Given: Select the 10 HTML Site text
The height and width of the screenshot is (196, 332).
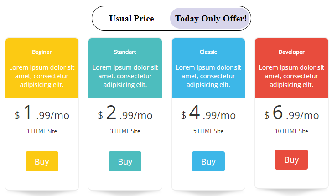Looking at the screenshot, I should click(291, 131).
